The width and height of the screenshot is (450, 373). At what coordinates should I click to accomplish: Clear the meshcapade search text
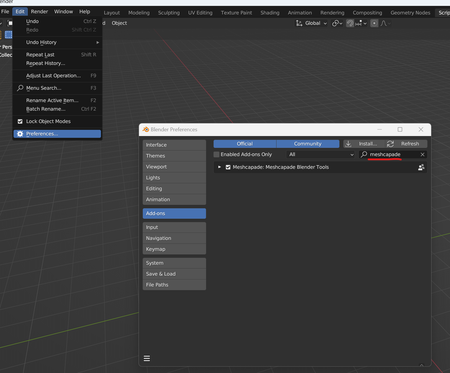(422, 154)
